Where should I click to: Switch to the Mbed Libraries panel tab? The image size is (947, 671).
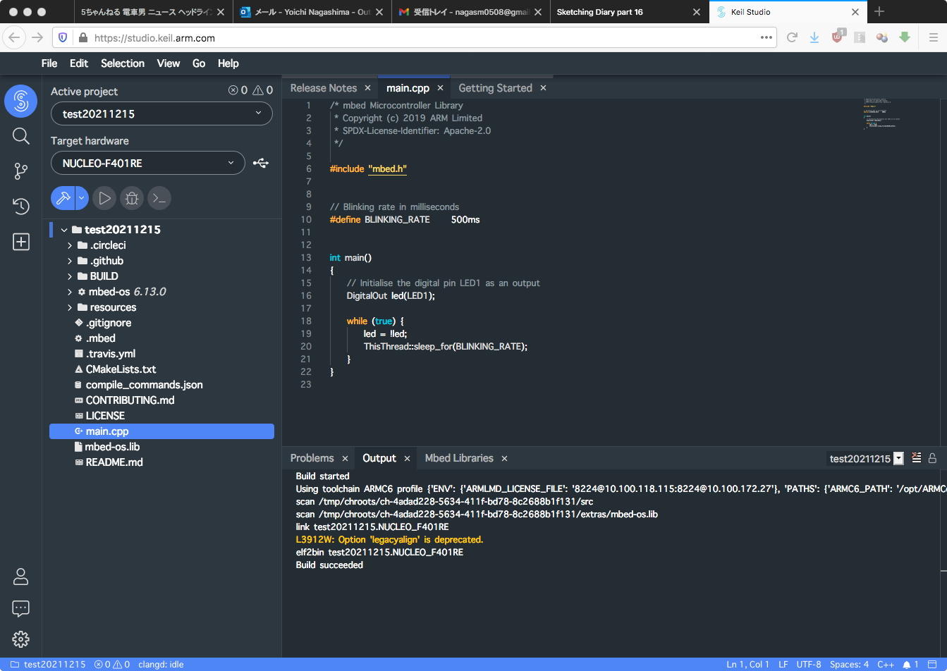[459, 458]
